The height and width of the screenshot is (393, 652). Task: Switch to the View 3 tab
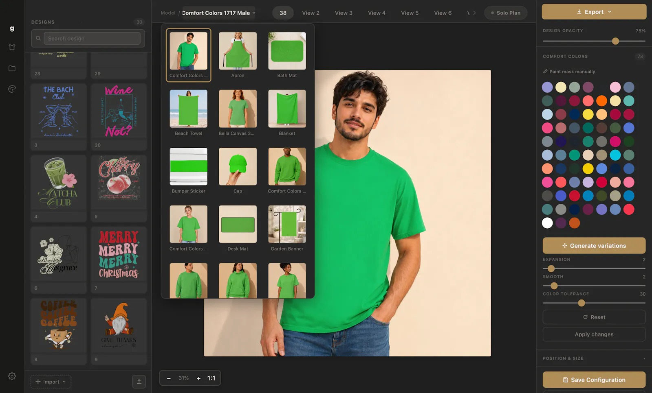click(344, 13)
